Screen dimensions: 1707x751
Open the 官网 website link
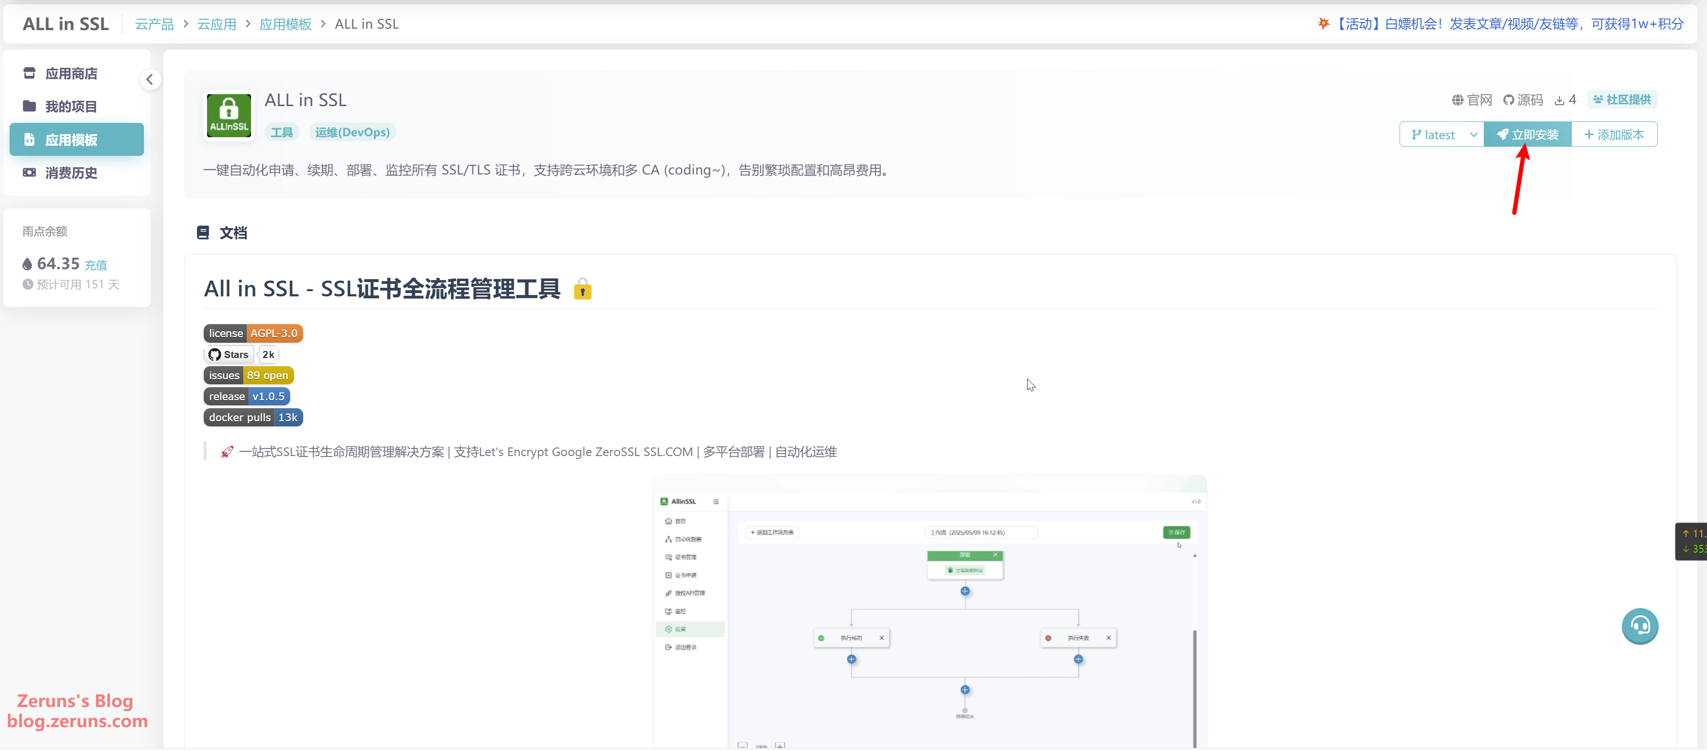pos(1471,100)
